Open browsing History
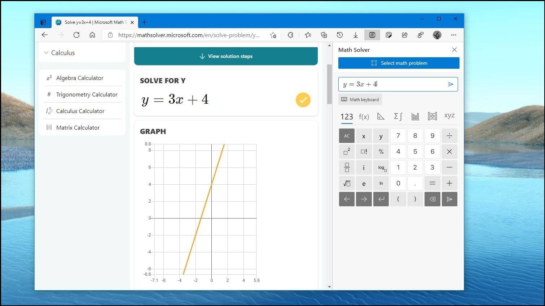The image size is (545, 306). [340, 35]
